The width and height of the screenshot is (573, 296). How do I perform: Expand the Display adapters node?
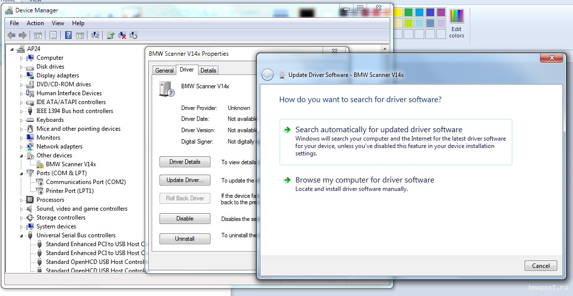coord(22,76)
